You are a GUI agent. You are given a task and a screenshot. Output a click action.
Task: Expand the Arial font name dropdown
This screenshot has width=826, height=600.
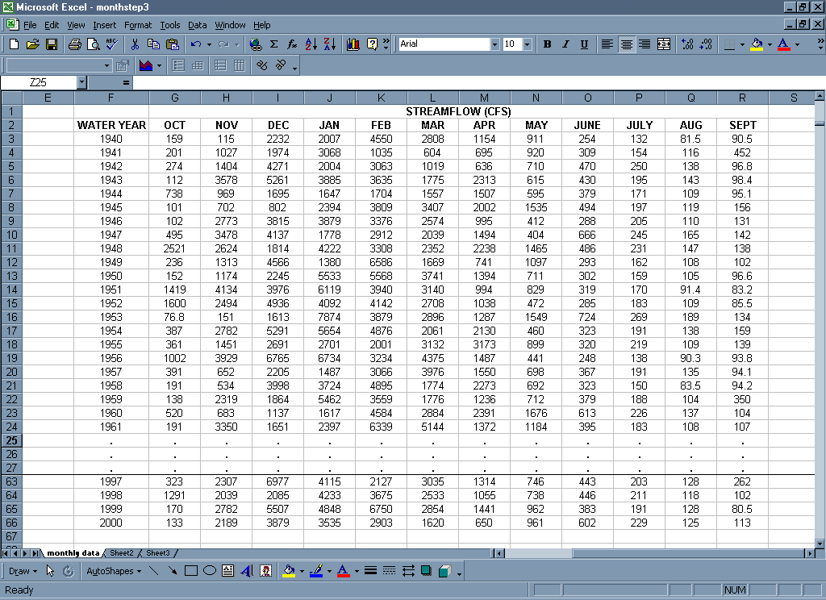pyautogui.click(x=494, y=44)
